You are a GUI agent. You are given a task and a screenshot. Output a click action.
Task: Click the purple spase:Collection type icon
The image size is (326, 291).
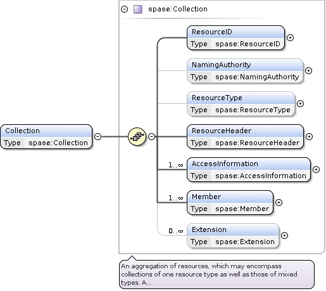[x=138, y=10]
